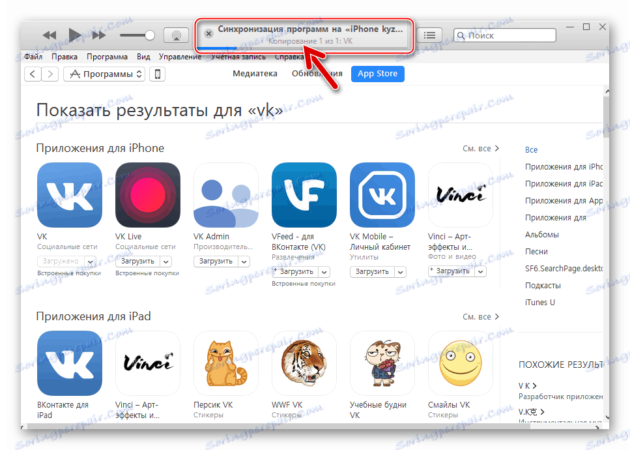Click Загрузить button for VK Admin
Image resolution: width=630 pixels, height=450 pixels.
tap(216, 261)
